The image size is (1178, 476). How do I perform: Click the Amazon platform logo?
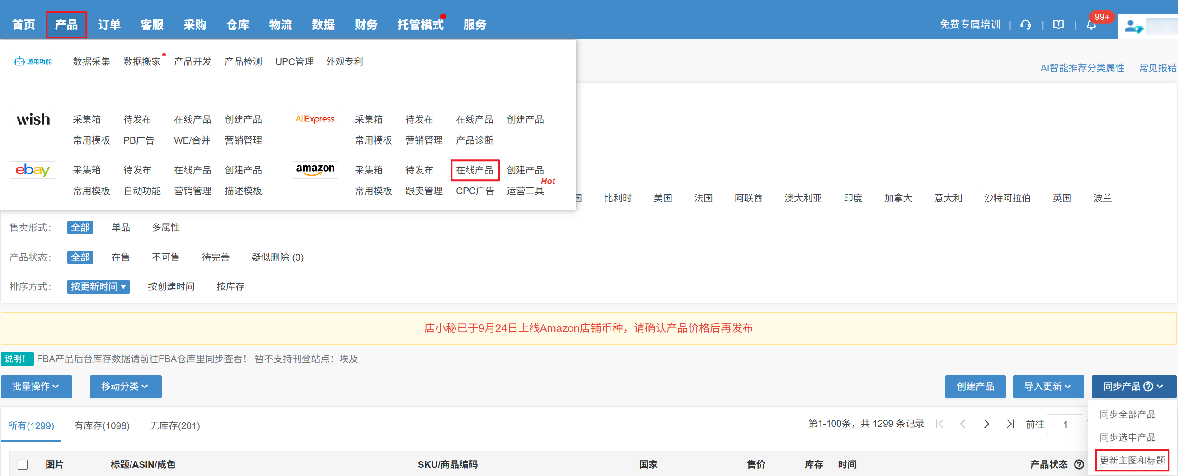coord(314,170)
